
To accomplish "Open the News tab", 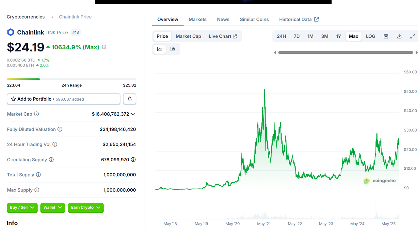I will (x=223, y=20).
